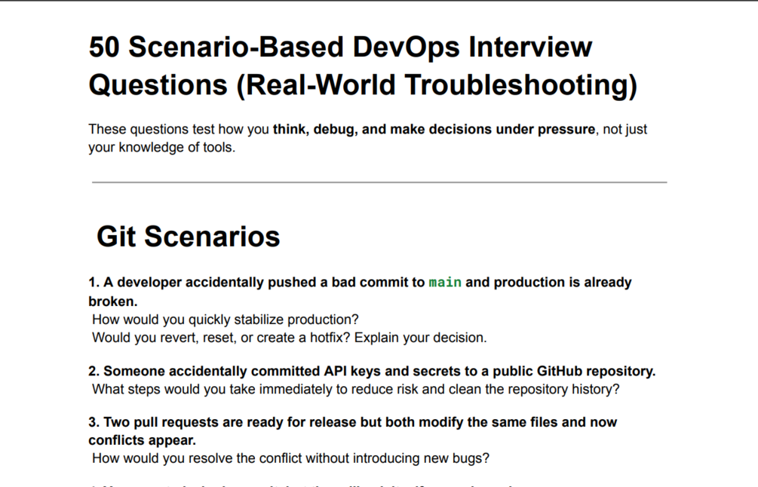
Task: Click the words 'These questions test how you'
Action: [x=179, y=130]
